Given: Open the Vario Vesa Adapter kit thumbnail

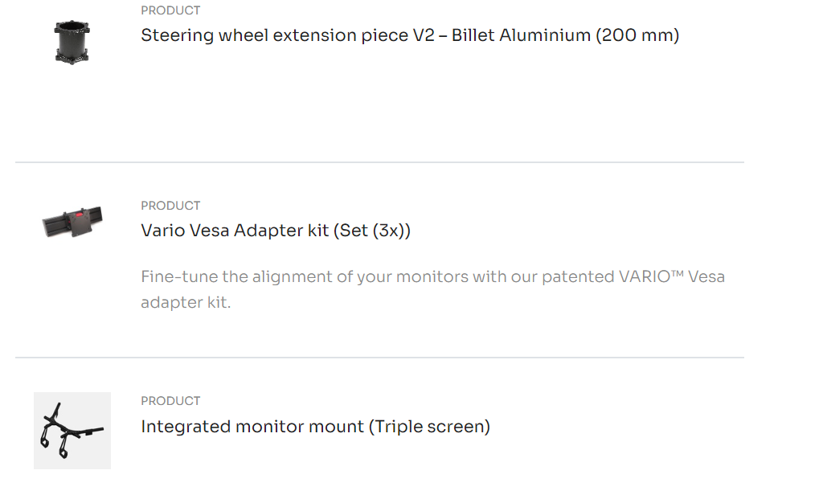Looking at the screenshot, I should pos(72,223).
